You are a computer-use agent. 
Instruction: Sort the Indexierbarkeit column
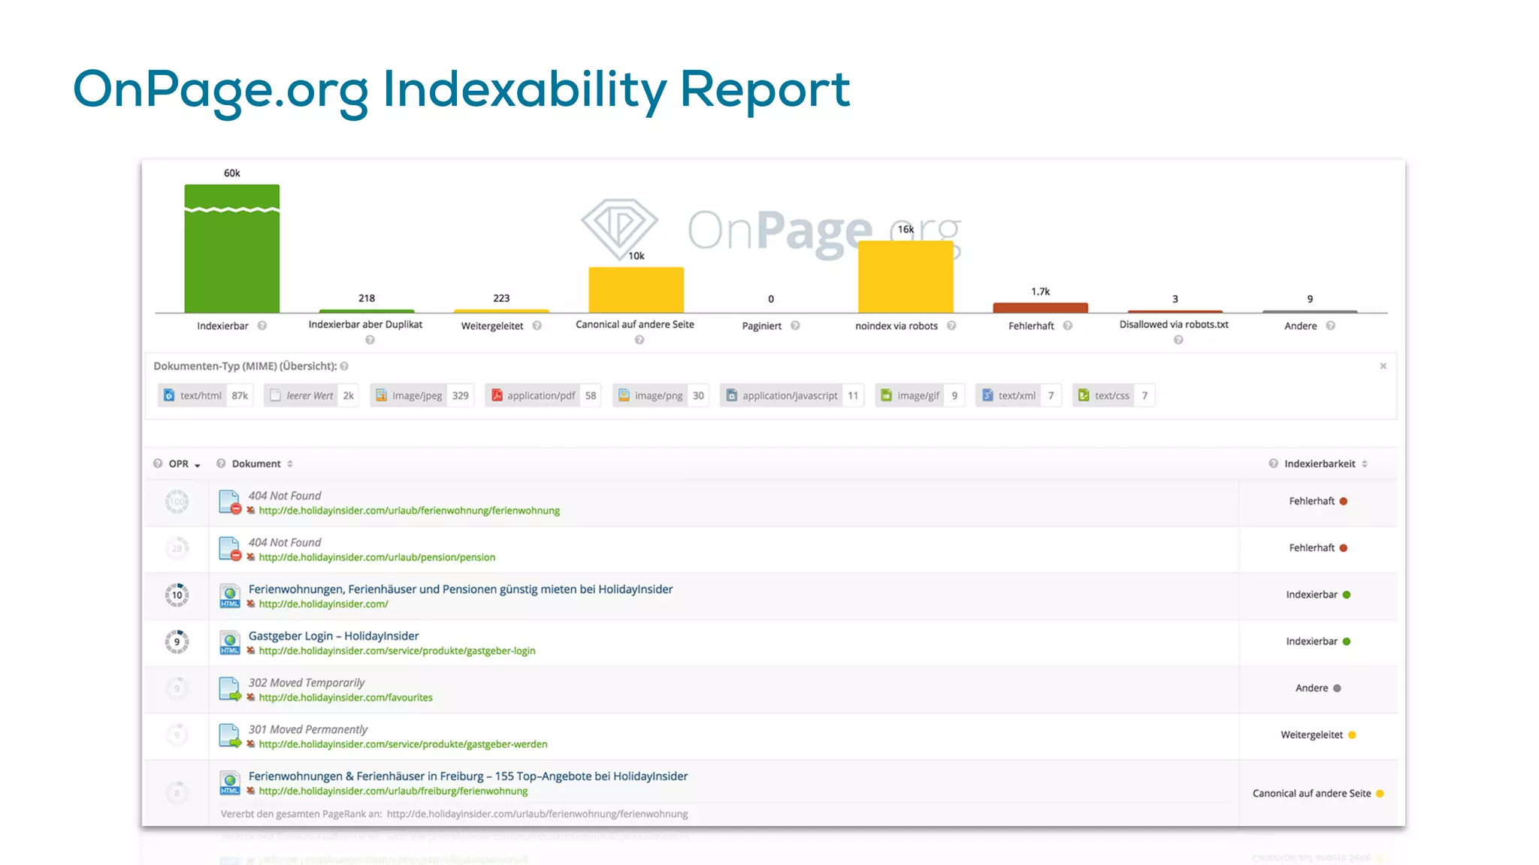[x=1365, y=464]
